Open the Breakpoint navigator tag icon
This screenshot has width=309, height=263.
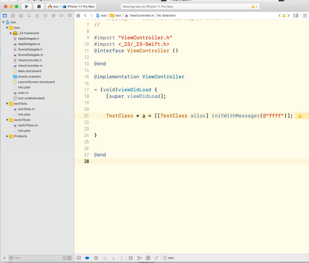click(62, 15)
